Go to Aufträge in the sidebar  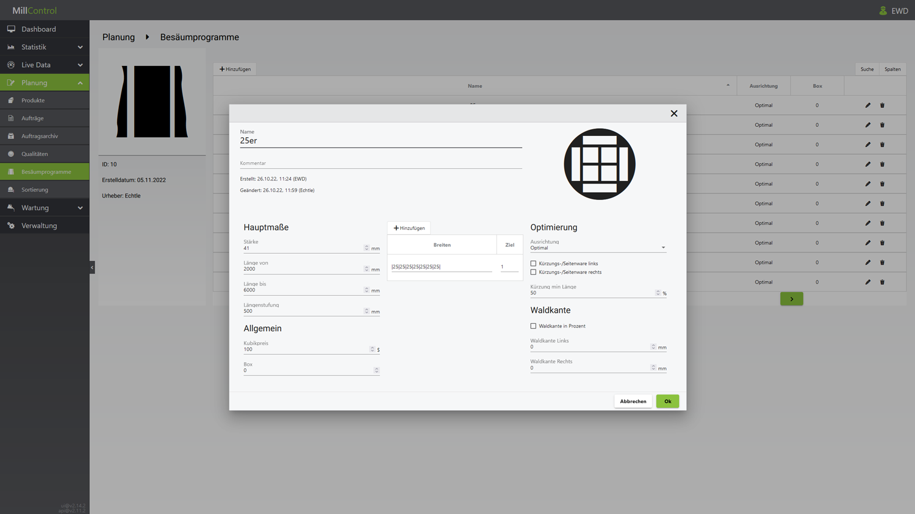coord(32,118)
